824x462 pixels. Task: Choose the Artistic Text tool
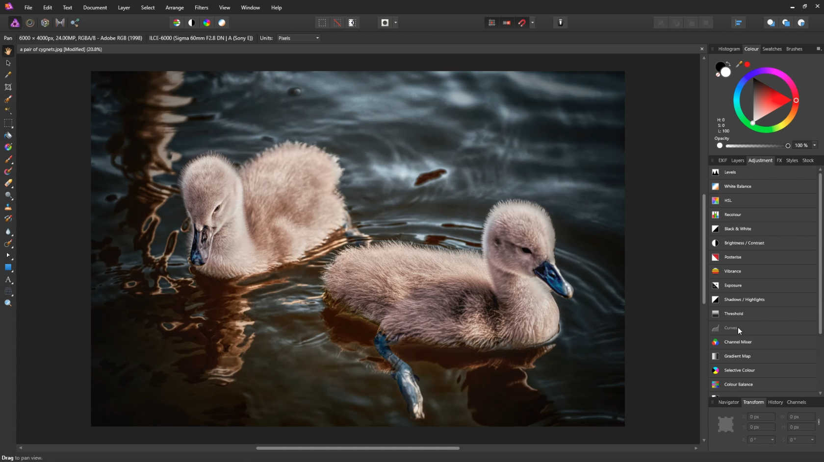(x=8, y=280)
